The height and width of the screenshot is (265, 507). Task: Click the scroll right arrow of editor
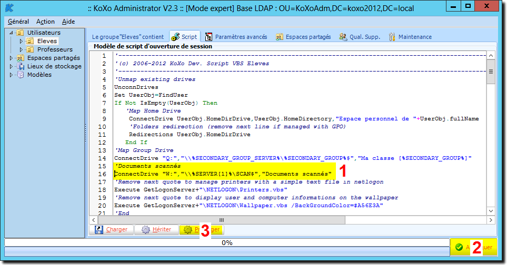point(491,220)
